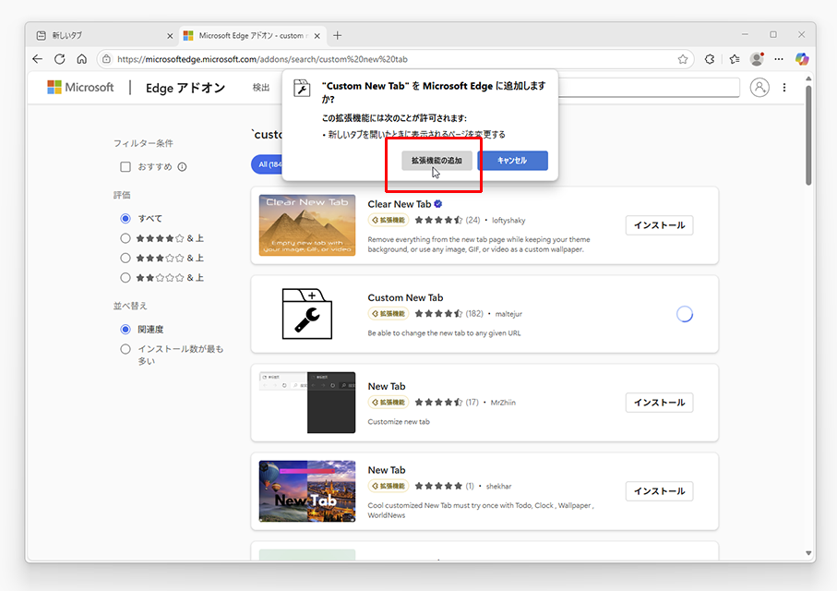Screen dimensions: 837x591
Task: Show info icon next to おすすめ
Action: pyautogui.click(x=182, y=167)
